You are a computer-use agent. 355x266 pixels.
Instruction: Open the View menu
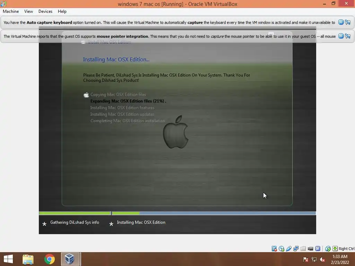tap(28, 11)
